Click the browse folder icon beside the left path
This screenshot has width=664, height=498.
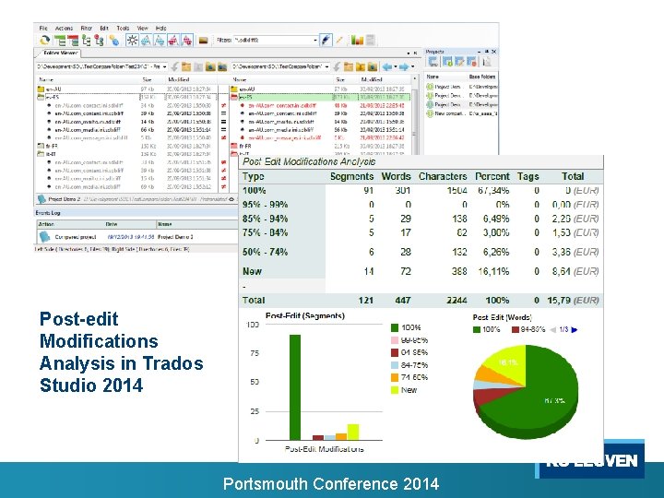click(186, 67)
